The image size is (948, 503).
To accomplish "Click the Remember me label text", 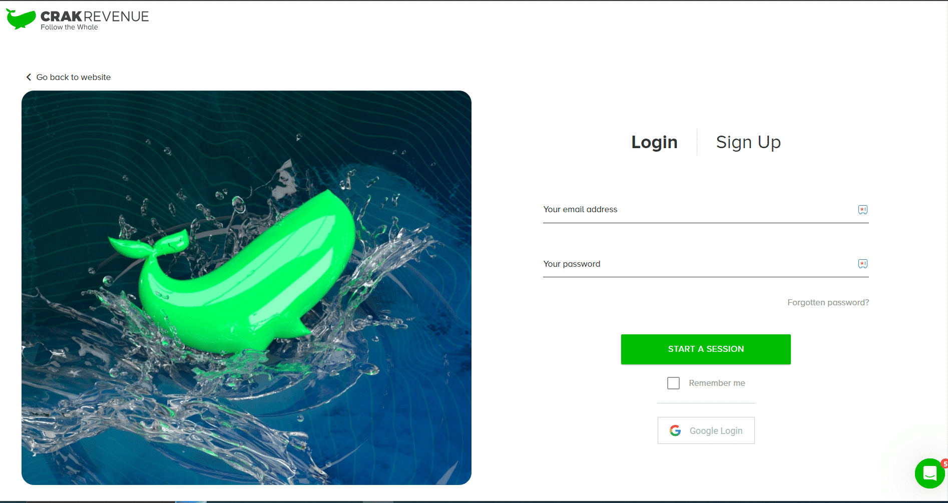I will tap(717, 383).
